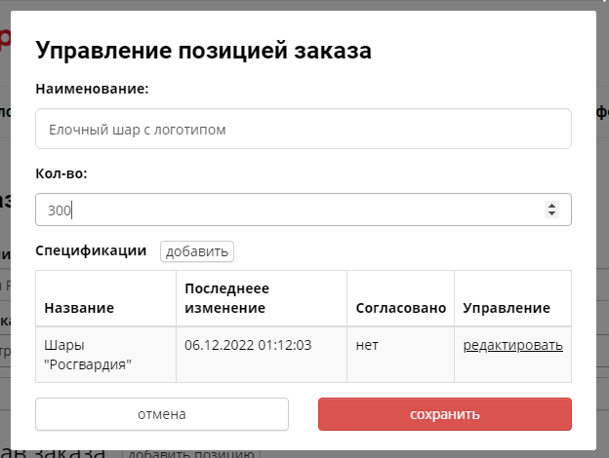The image size is (609, 458).
Task: Click the отмена button
Action: pos(162,414)
